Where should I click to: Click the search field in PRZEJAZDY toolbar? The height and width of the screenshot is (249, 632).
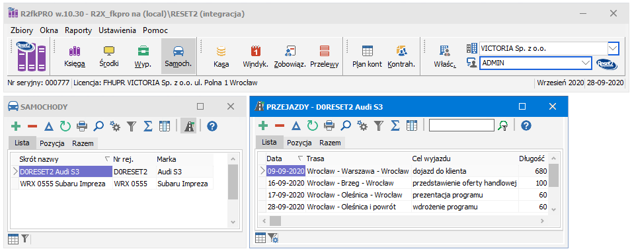point(461,125)
